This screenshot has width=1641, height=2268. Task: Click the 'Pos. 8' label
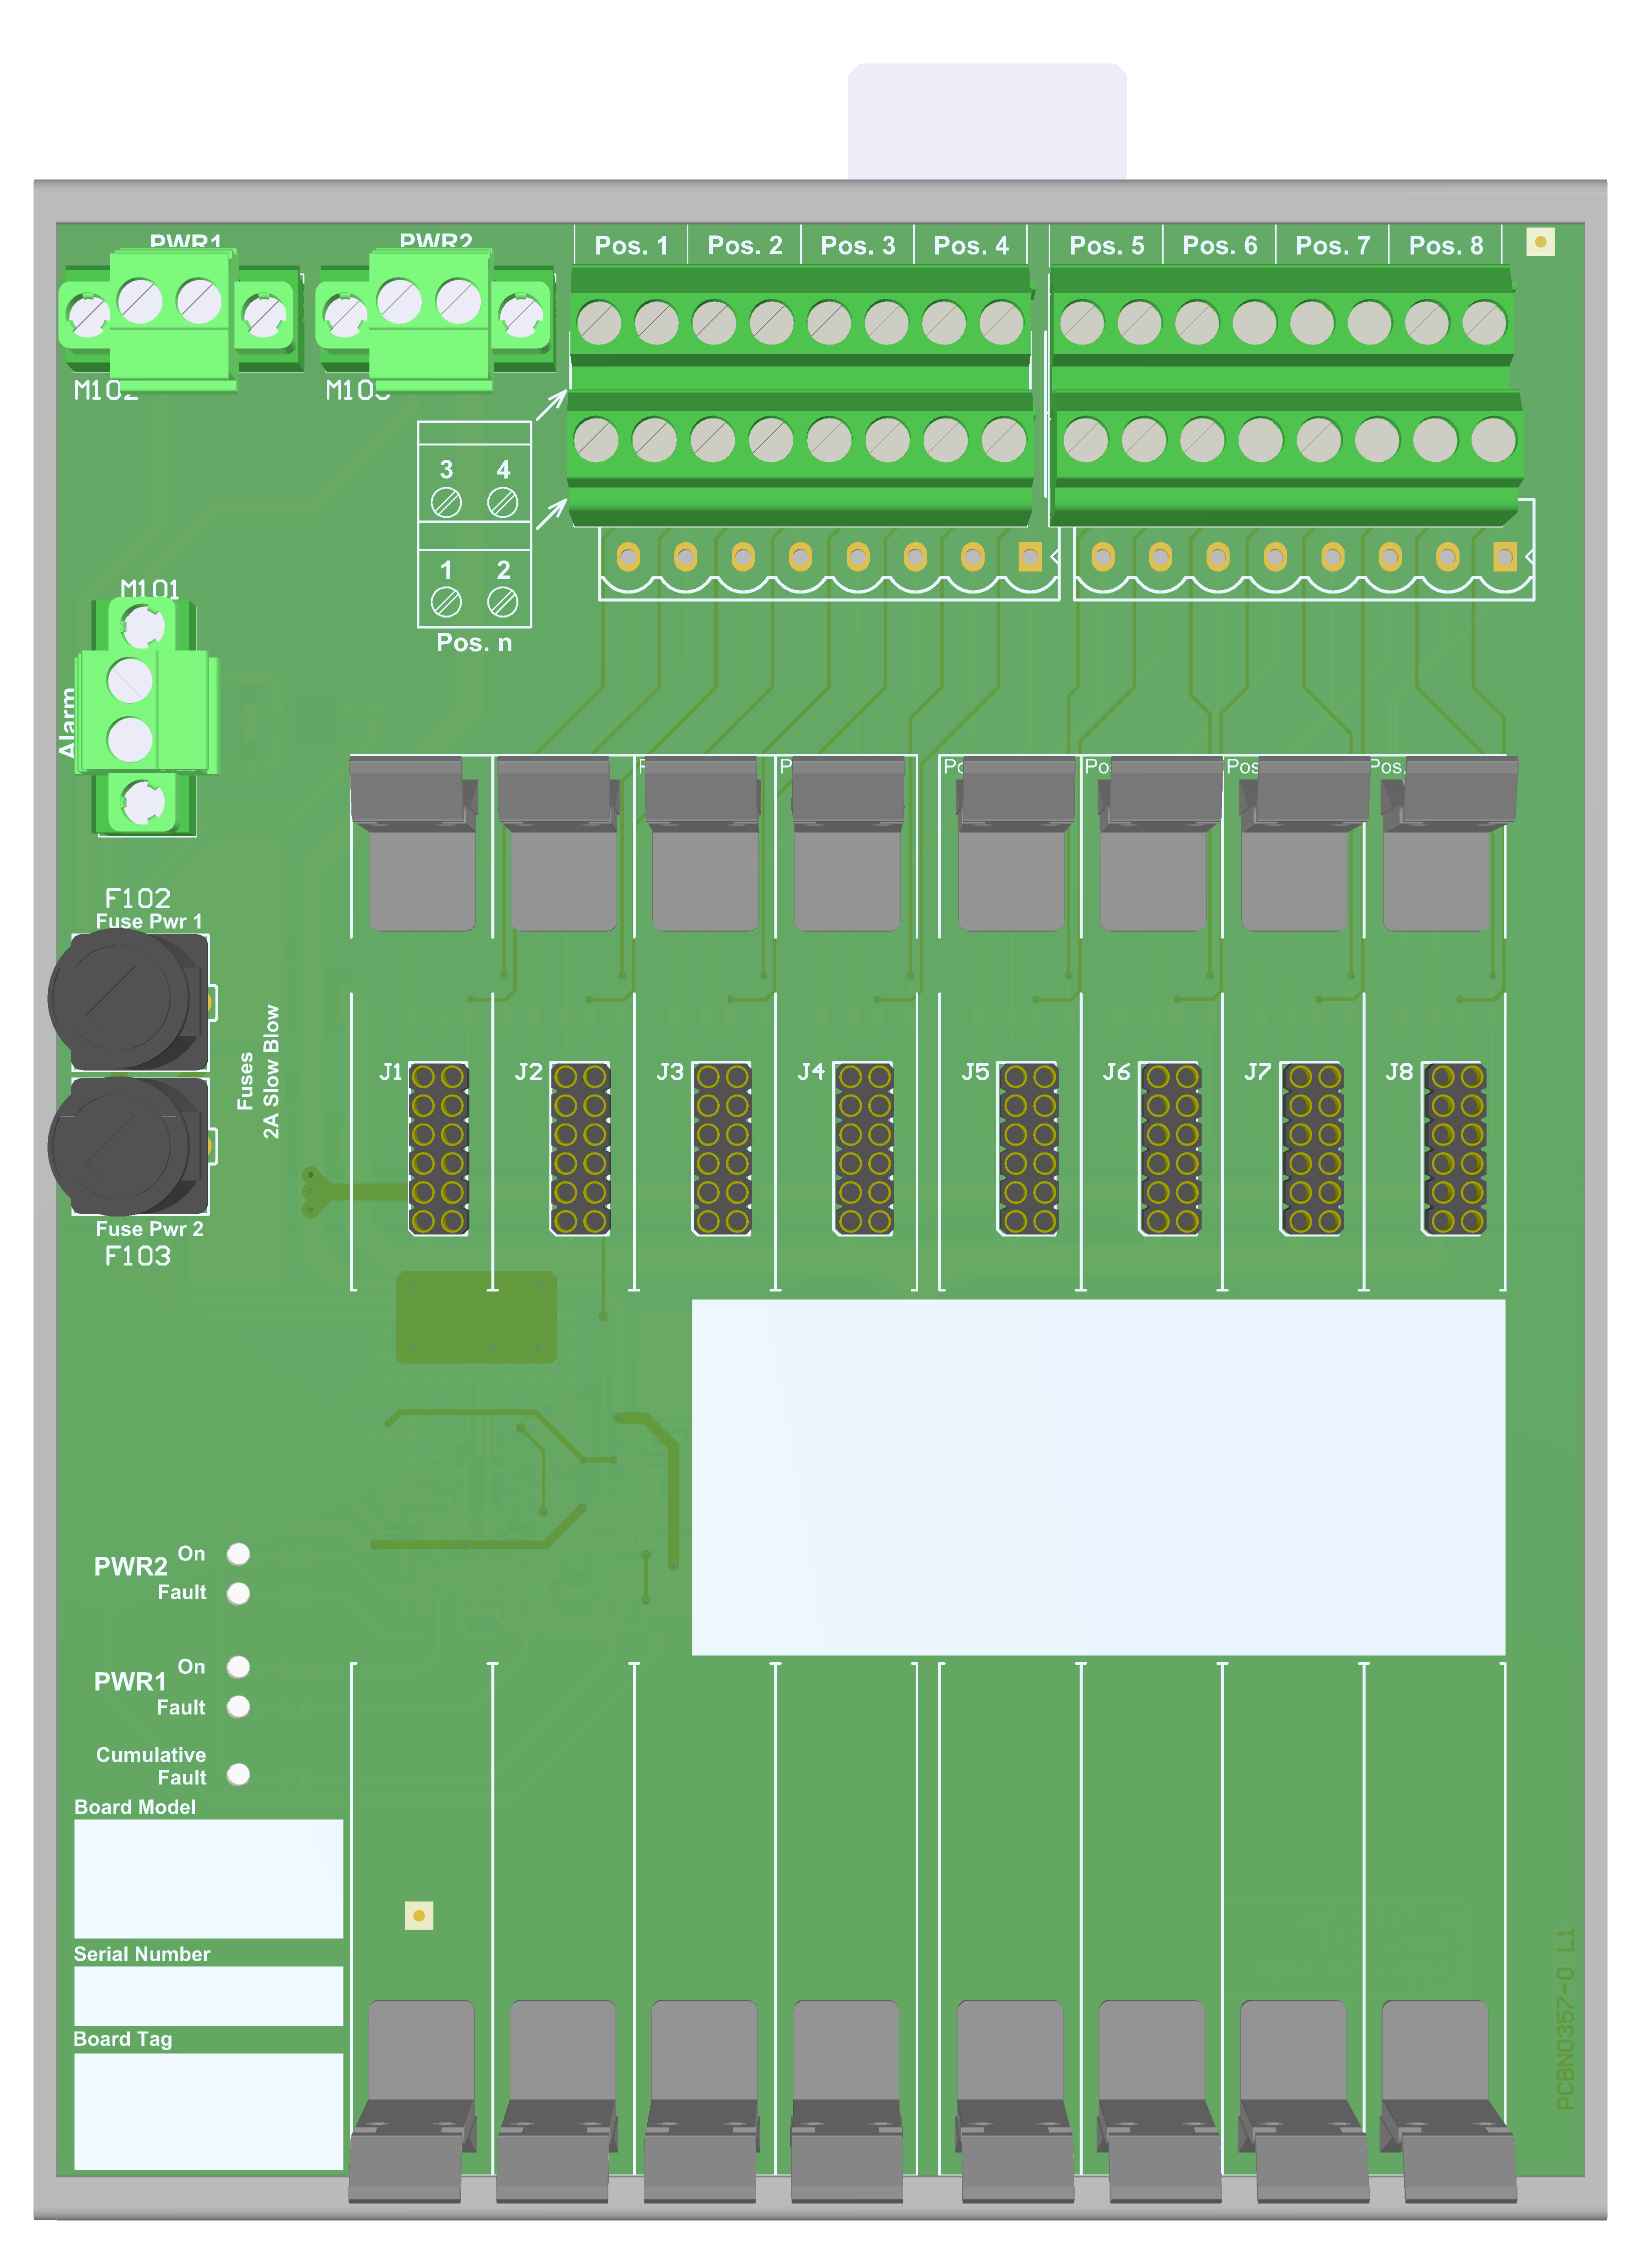1445,245
